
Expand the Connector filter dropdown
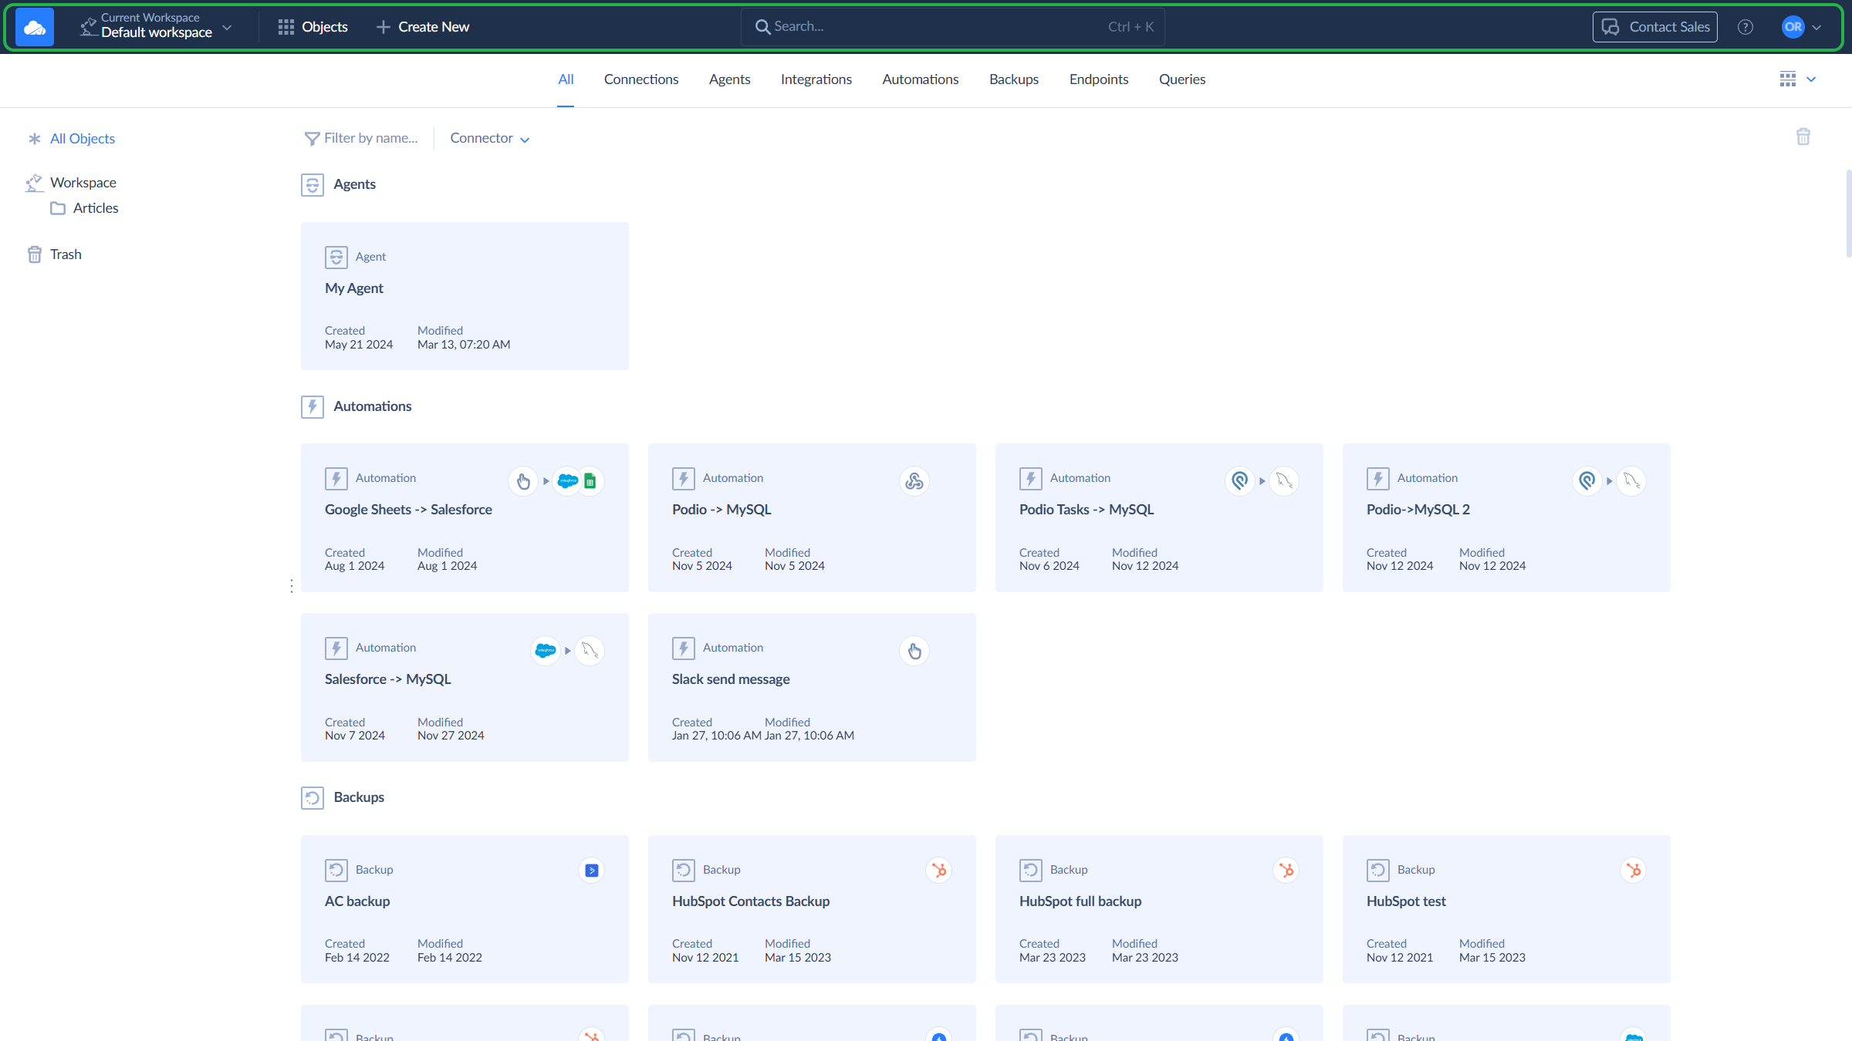point(489,139)
